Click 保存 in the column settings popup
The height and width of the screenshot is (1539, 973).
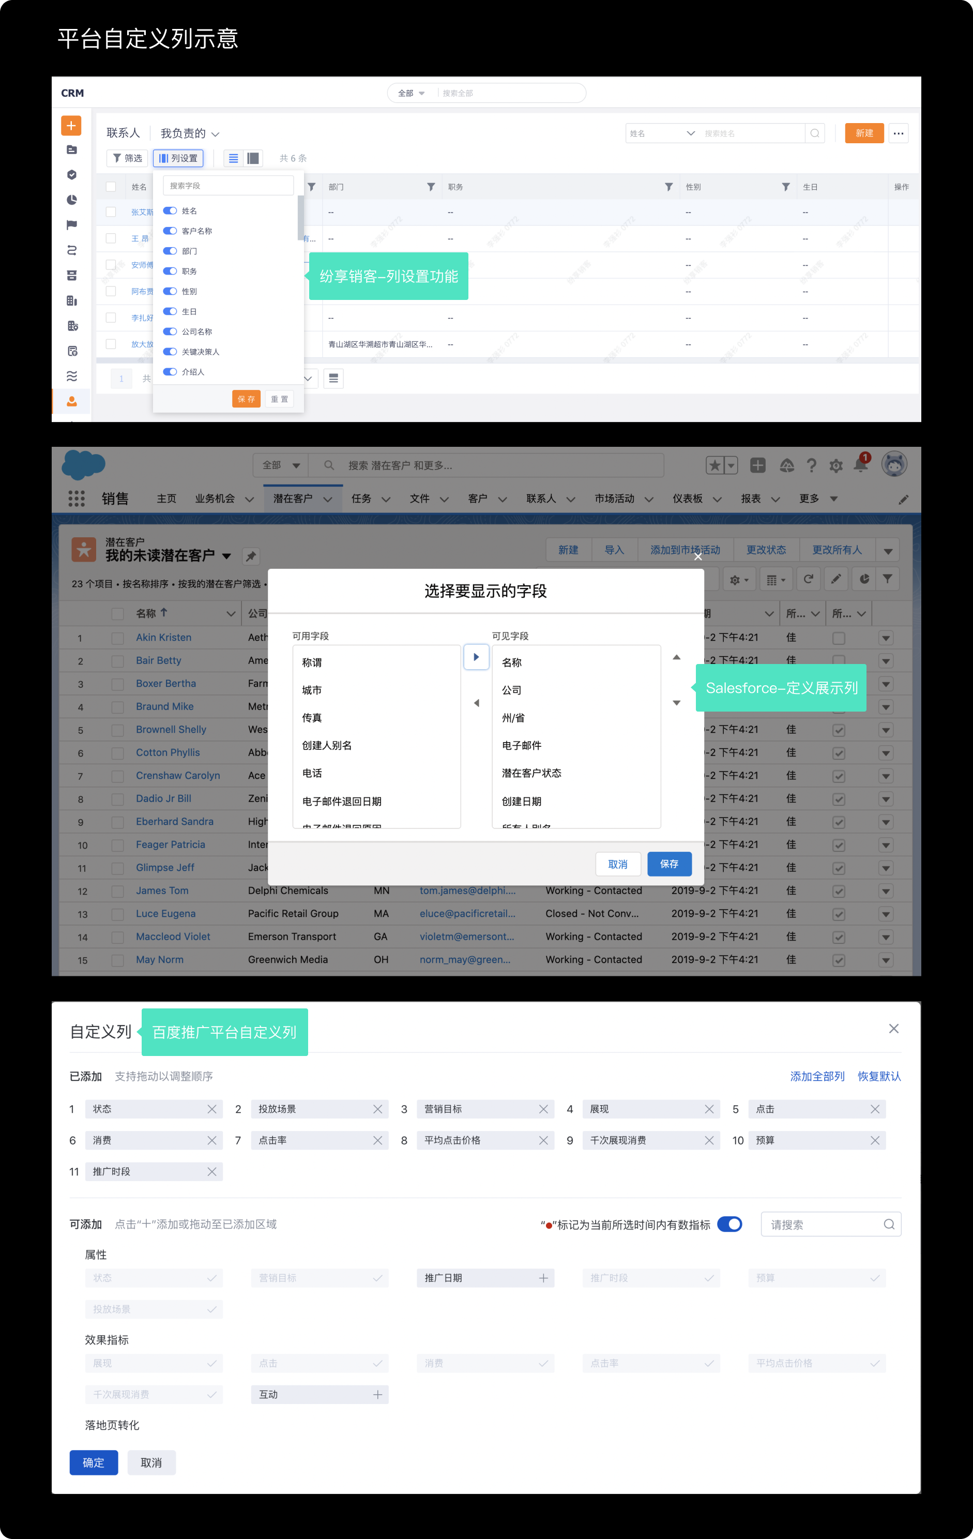(246, 399)
